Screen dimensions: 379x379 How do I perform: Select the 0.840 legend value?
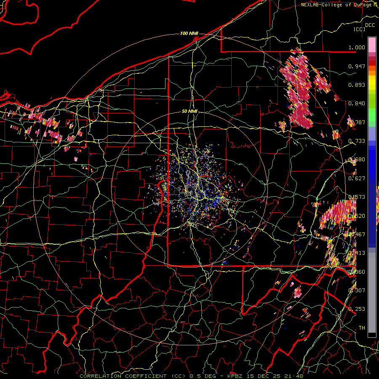pos(357,104)
